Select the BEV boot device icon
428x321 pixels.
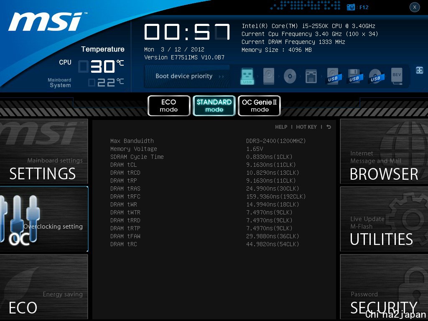pyautogui.click(x=397, y=76)
